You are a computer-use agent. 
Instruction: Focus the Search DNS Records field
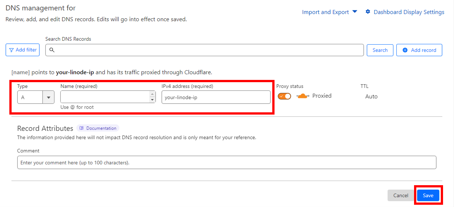click(x=209, y=50)
